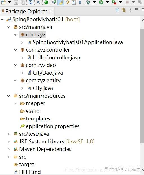This screenshot has height=175, width=144.
Task: Click the Collapse All icon in Package Explorer
Action: pyautogui.click(x=117, y=10)
